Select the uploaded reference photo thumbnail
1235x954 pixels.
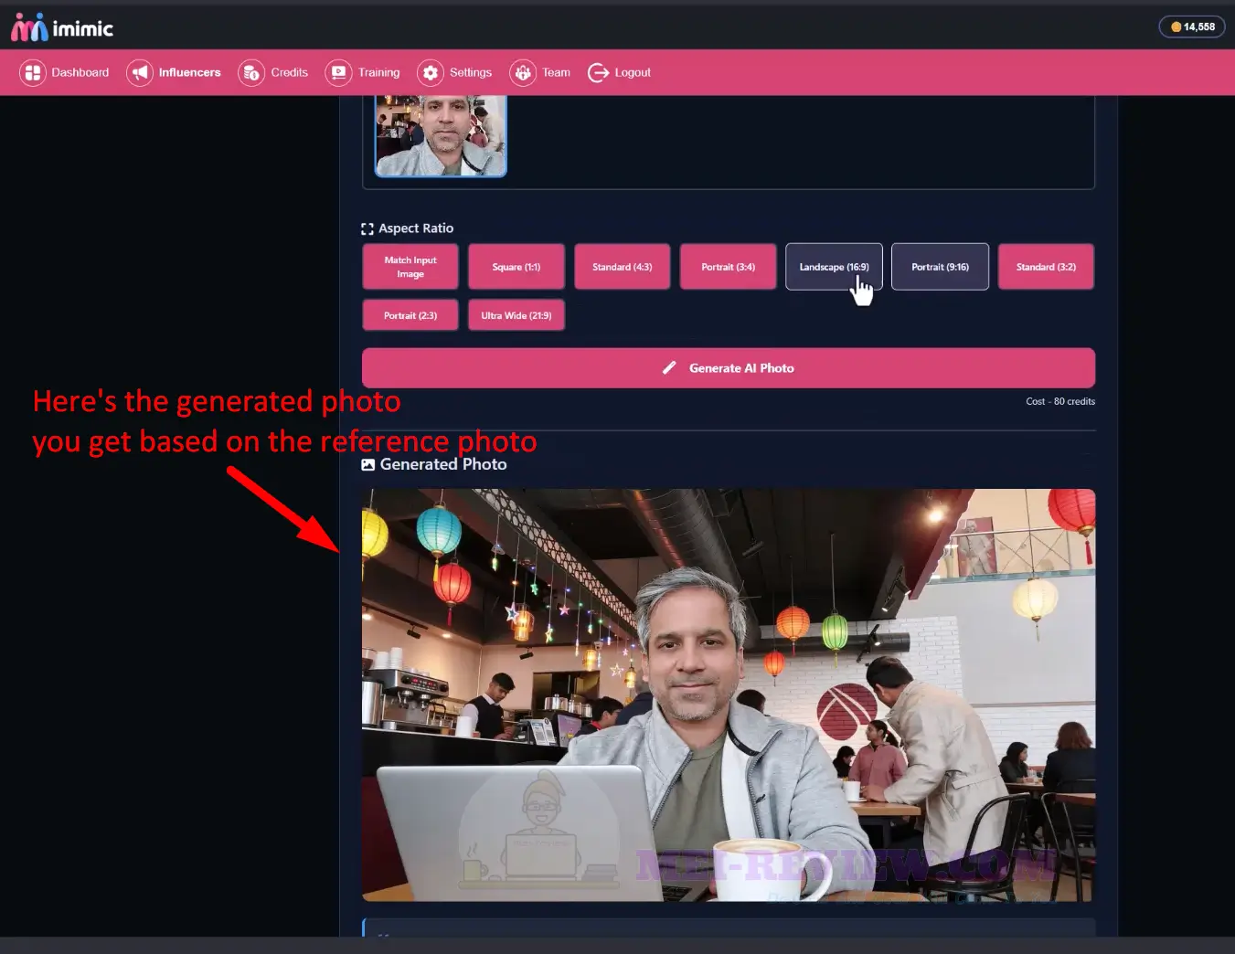[441, 135]
